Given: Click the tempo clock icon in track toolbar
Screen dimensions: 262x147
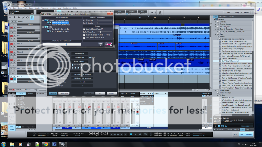Looking at the screenshot, I should [x=28, y=17].
